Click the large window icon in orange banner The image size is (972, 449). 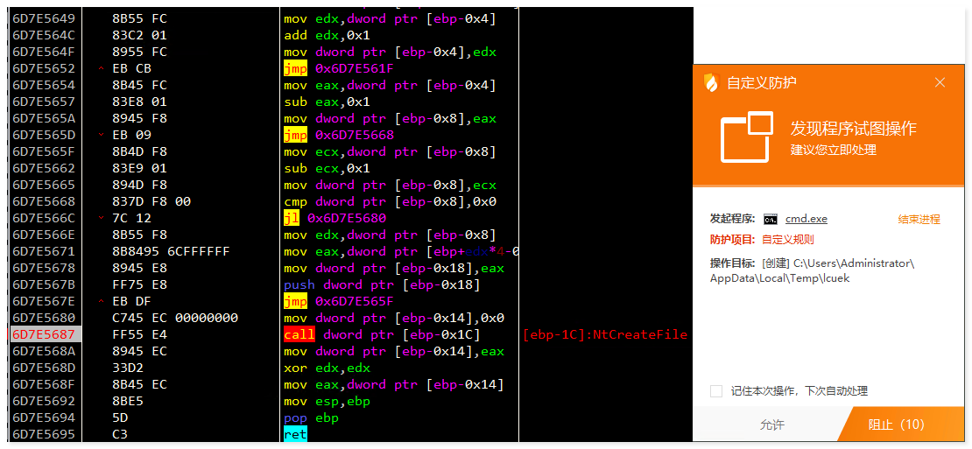(x=746, y=137)
